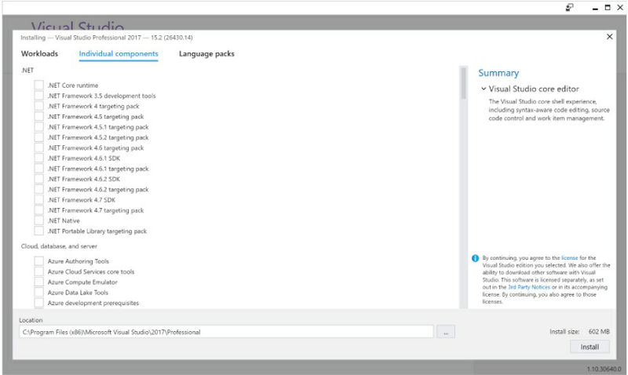Screen dimensions: 628x375
Task: Check .NET Framework 4.6.1 targeting pack
Action: point(38,168)
